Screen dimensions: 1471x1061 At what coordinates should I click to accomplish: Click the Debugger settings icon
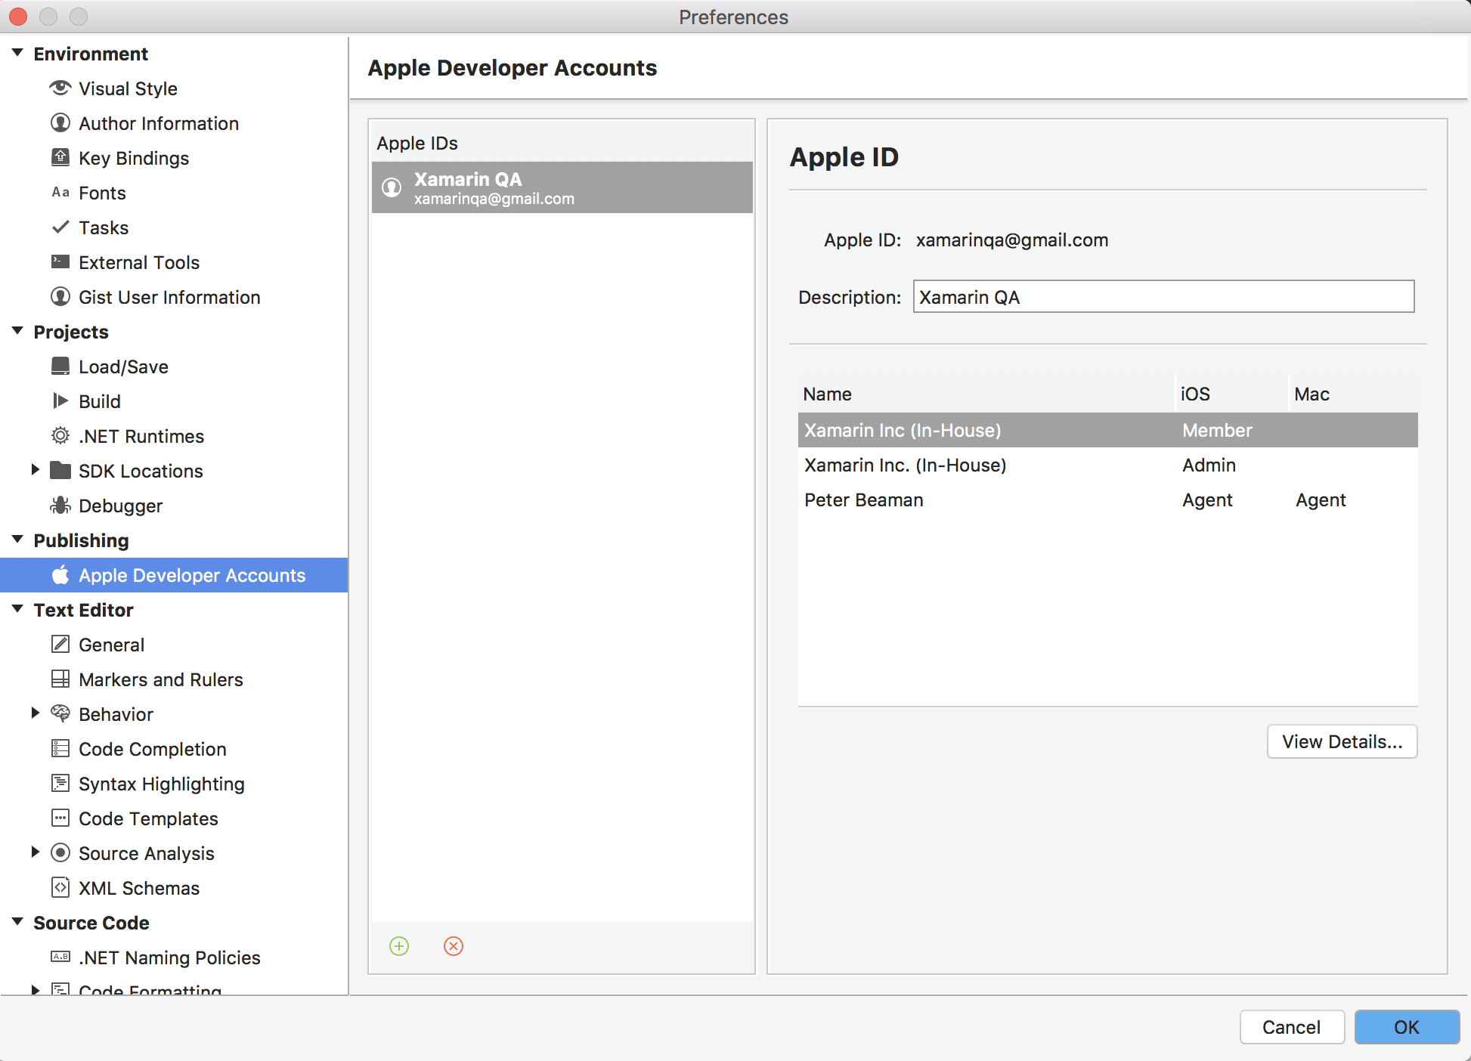60,505
